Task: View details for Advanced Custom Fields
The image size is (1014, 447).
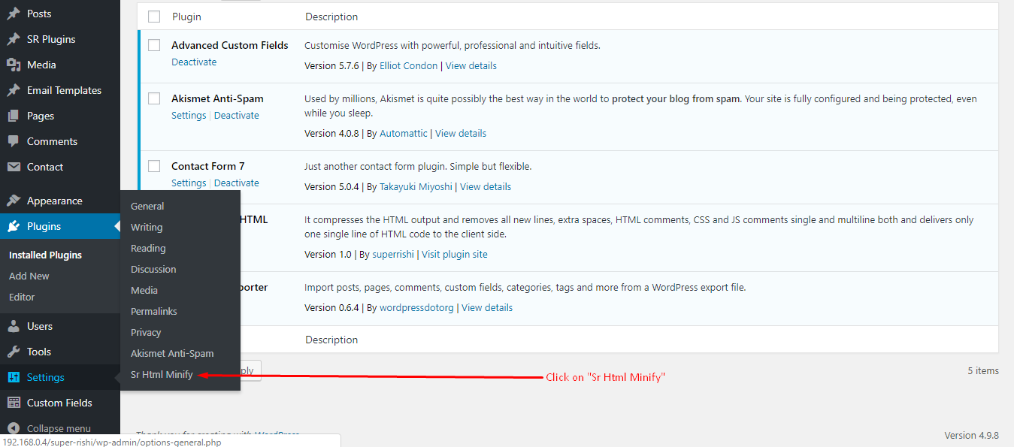Action: click(x=471, y=66)
